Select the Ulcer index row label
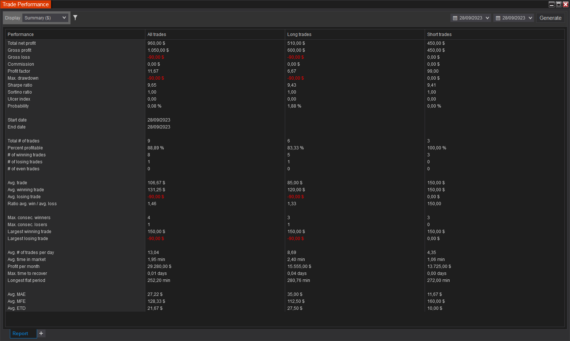Screen dimensions: 570x341 [x=19, y=99]
